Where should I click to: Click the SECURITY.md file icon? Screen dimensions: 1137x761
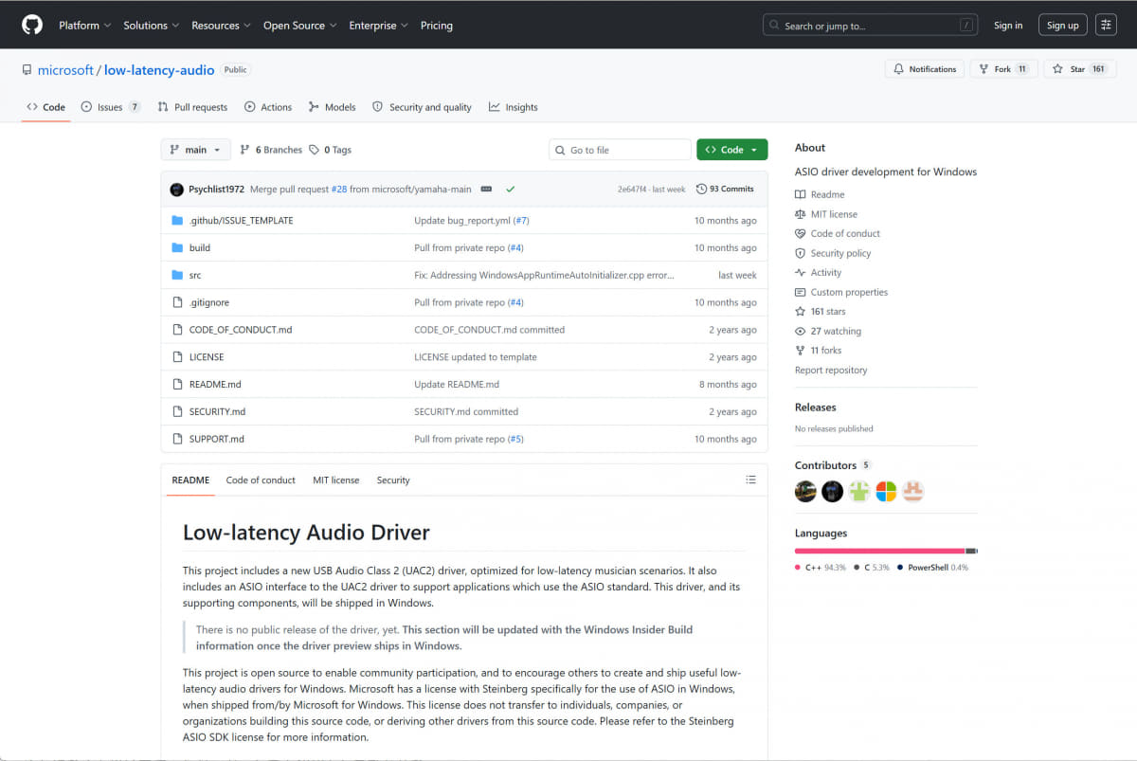[x=176, y=411]
